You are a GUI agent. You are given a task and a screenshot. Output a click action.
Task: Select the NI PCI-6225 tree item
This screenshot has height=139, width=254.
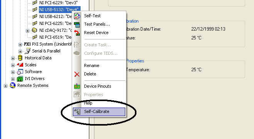[x=56, y=23]
